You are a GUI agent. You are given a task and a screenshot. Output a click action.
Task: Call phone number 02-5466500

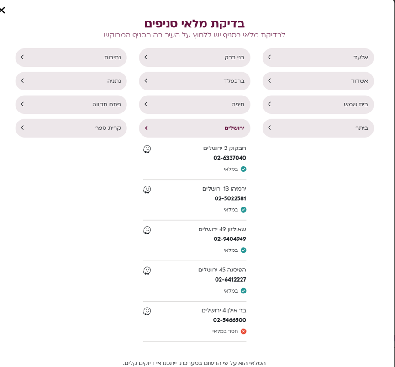[x=229, y=320]
